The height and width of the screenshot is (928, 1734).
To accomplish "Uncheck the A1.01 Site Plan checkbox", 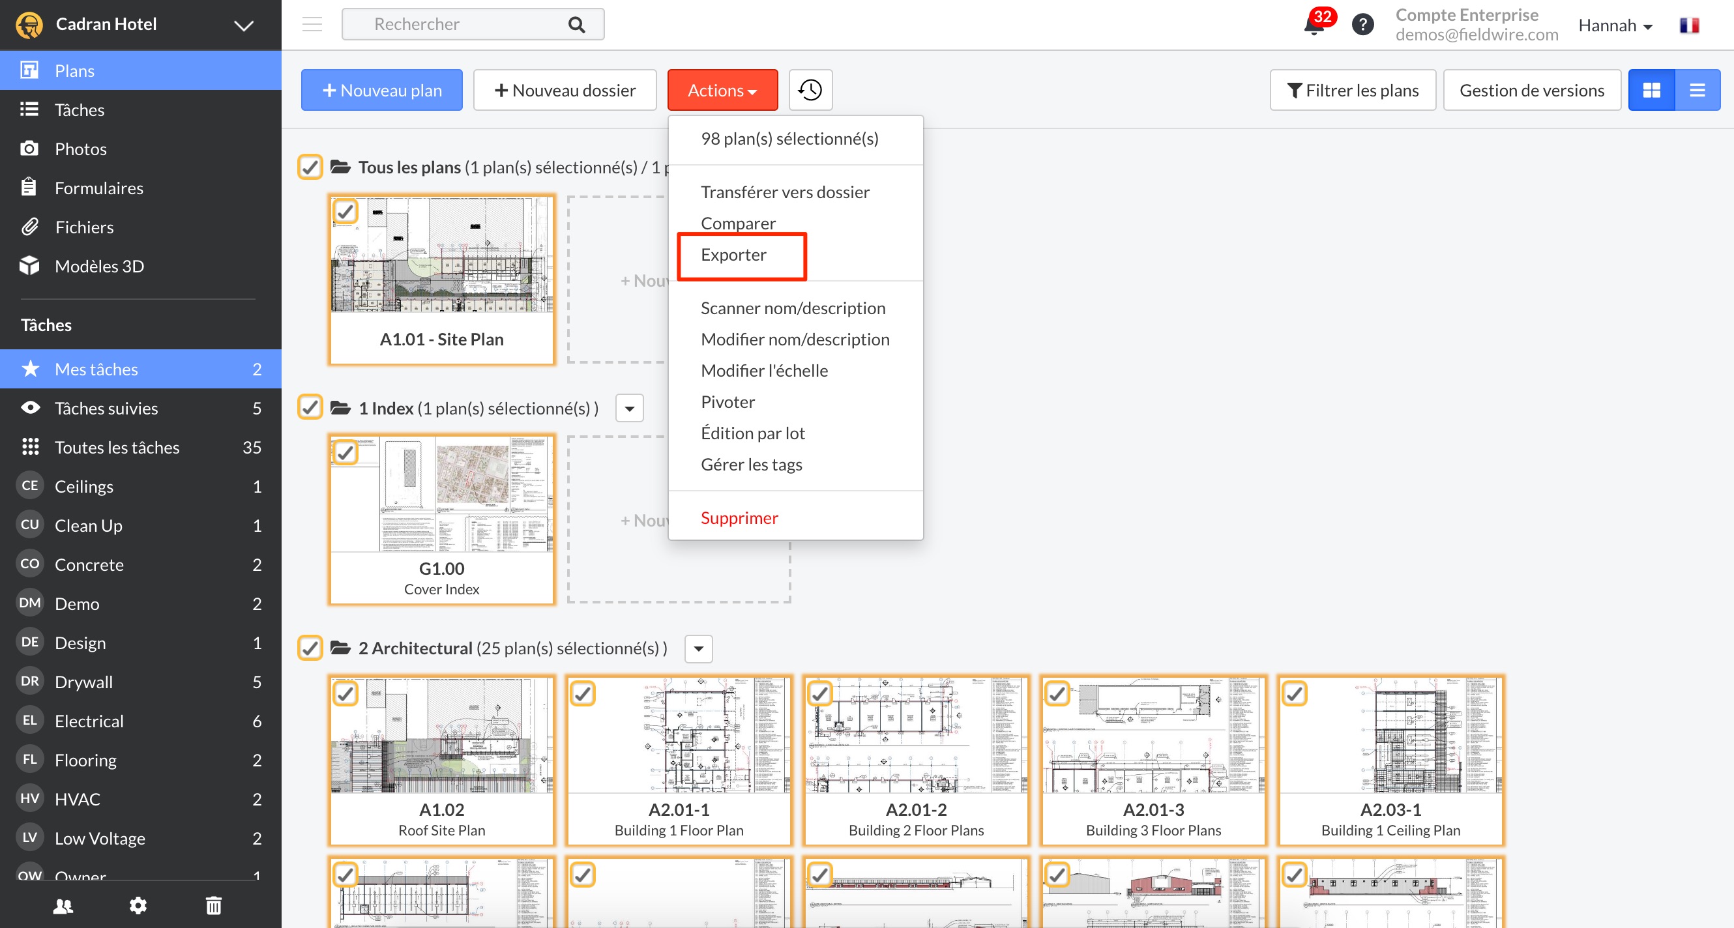I will pos(345,212).
